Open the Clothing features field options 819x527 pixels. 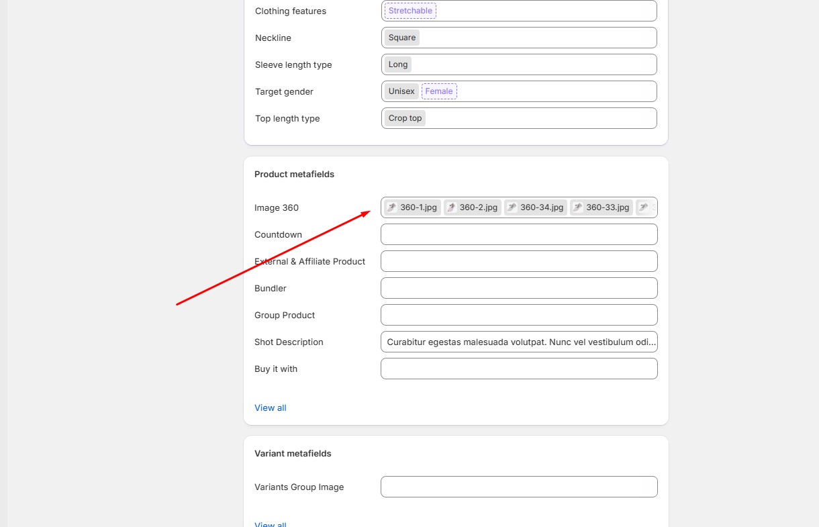544,11
